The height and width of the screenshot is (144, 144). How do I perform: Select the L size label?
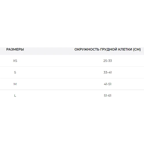(x=15, y=96)
